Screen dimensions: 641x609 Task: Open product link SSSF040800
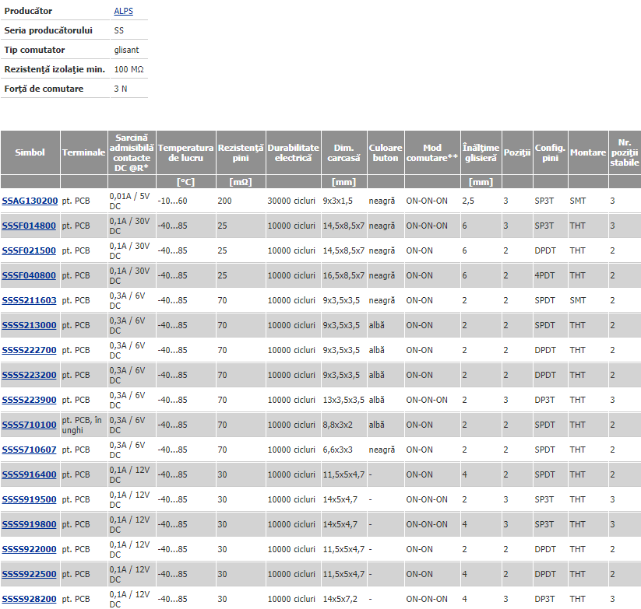(x=29, y=275)
